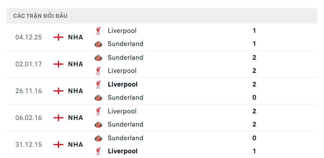Screen dimensions: 324x158
Task: Select the date 04.12.25
Action: [x=29, y=37]
